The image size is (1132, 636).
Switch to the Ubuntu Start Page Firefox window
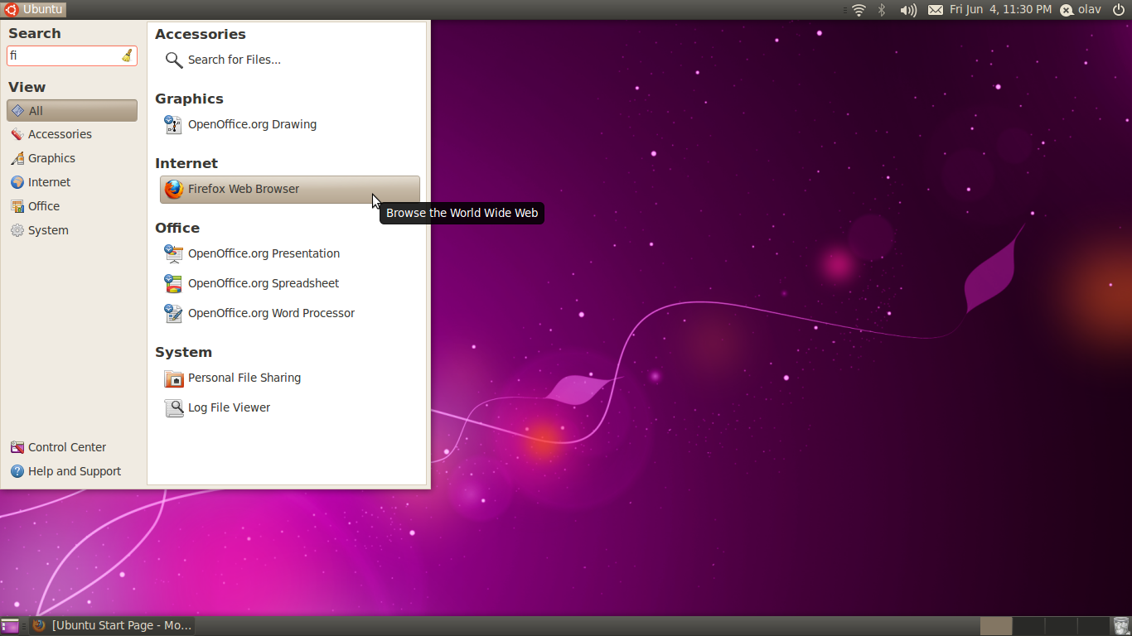pyautogui.click(x=113, y=625)
